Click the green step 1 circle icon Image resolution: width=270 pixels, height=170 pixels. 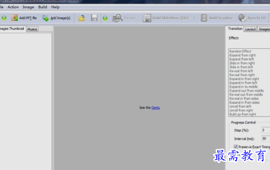click(4, 18)
